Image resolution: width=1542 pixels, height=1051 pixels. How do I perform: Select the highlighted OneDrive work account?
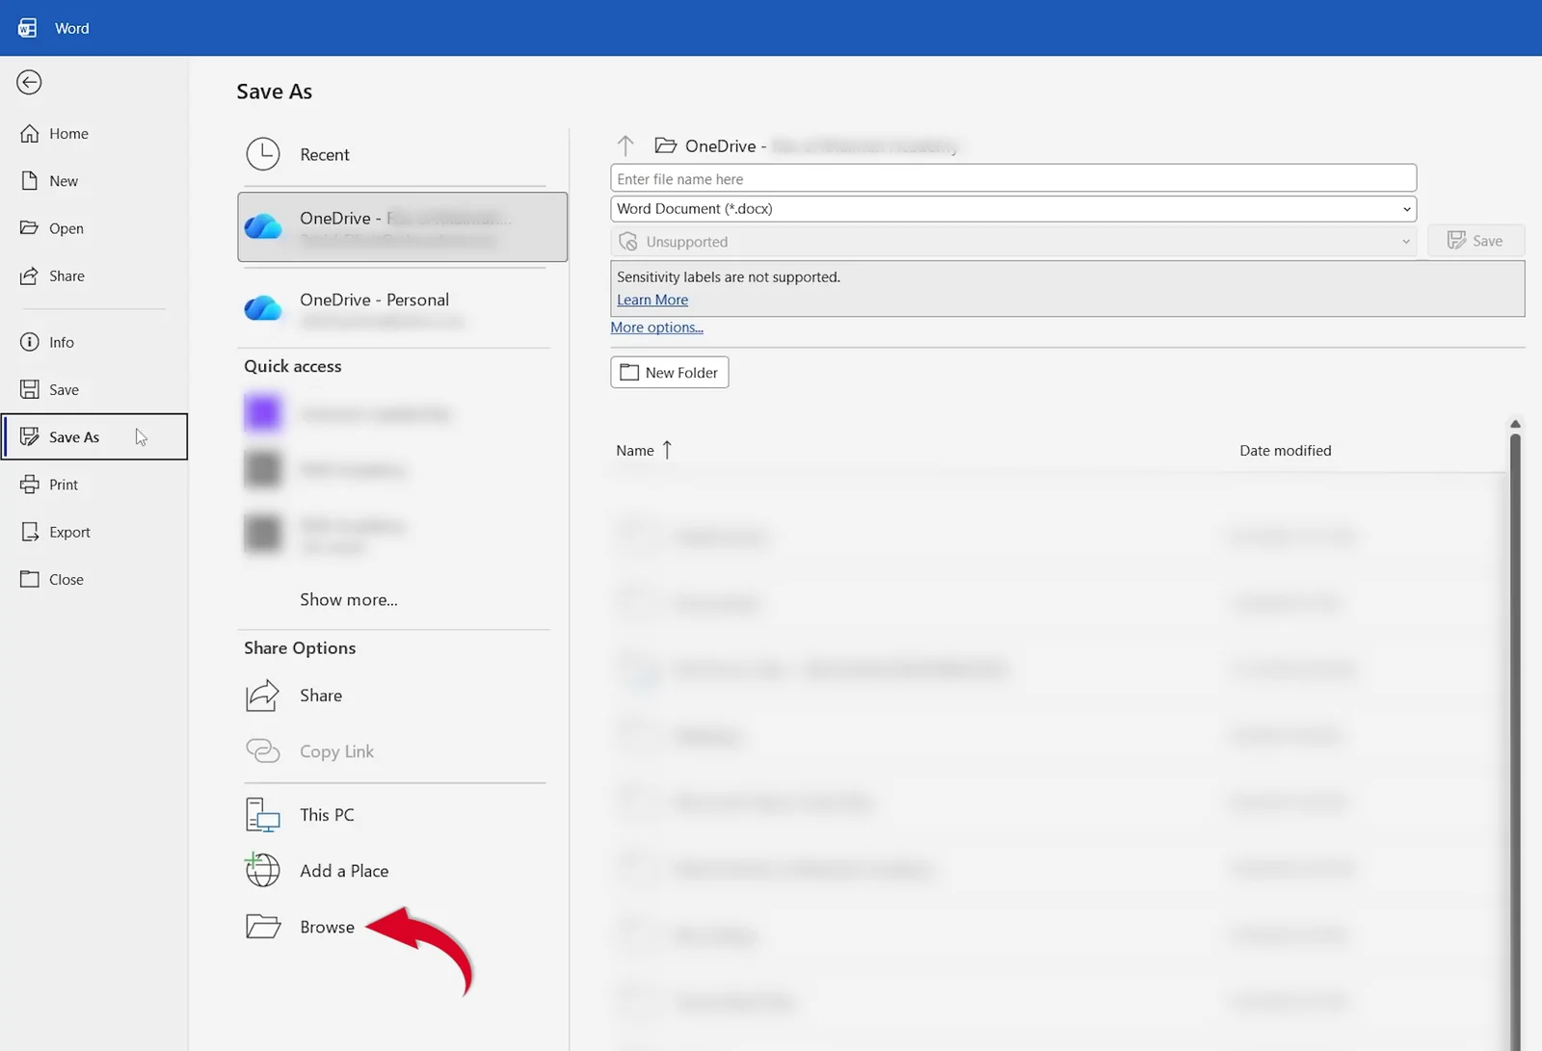point(402,227)
